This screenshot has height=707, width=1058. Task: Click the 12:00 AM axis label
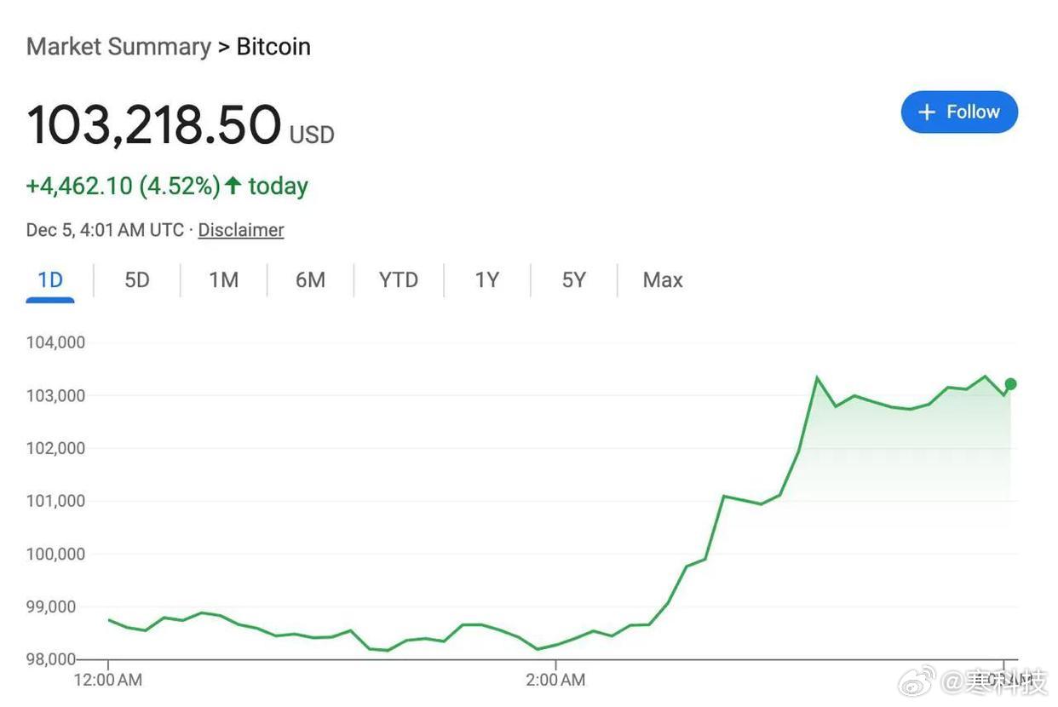108,680
